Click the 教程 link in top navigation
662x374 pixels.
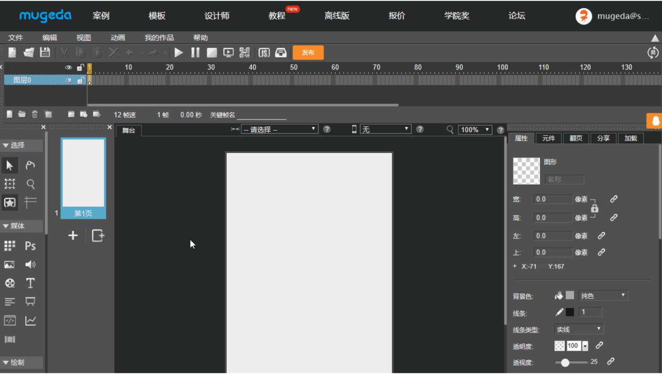click(277, 16)
